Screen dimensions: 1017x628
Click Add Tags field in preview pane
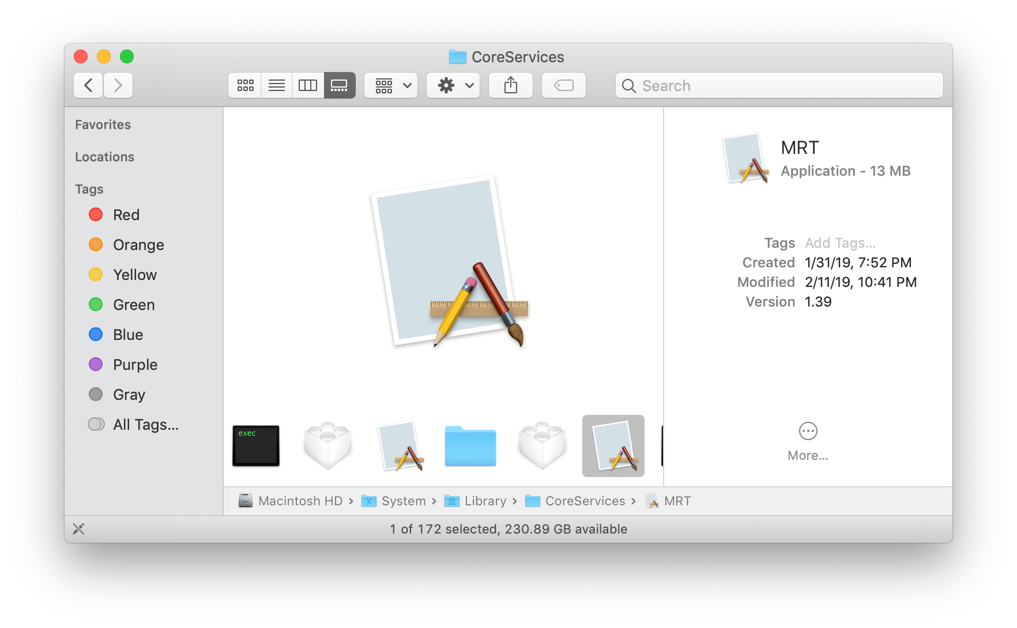tap(840, 243)
